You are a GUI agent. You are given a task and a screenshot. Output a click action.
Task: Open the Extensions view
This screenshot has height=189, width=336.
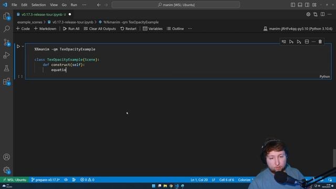click(6, 81)
